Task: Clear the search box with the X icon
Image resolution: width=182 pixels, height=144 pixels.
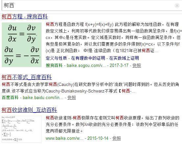Action: (x=177, y=6)
